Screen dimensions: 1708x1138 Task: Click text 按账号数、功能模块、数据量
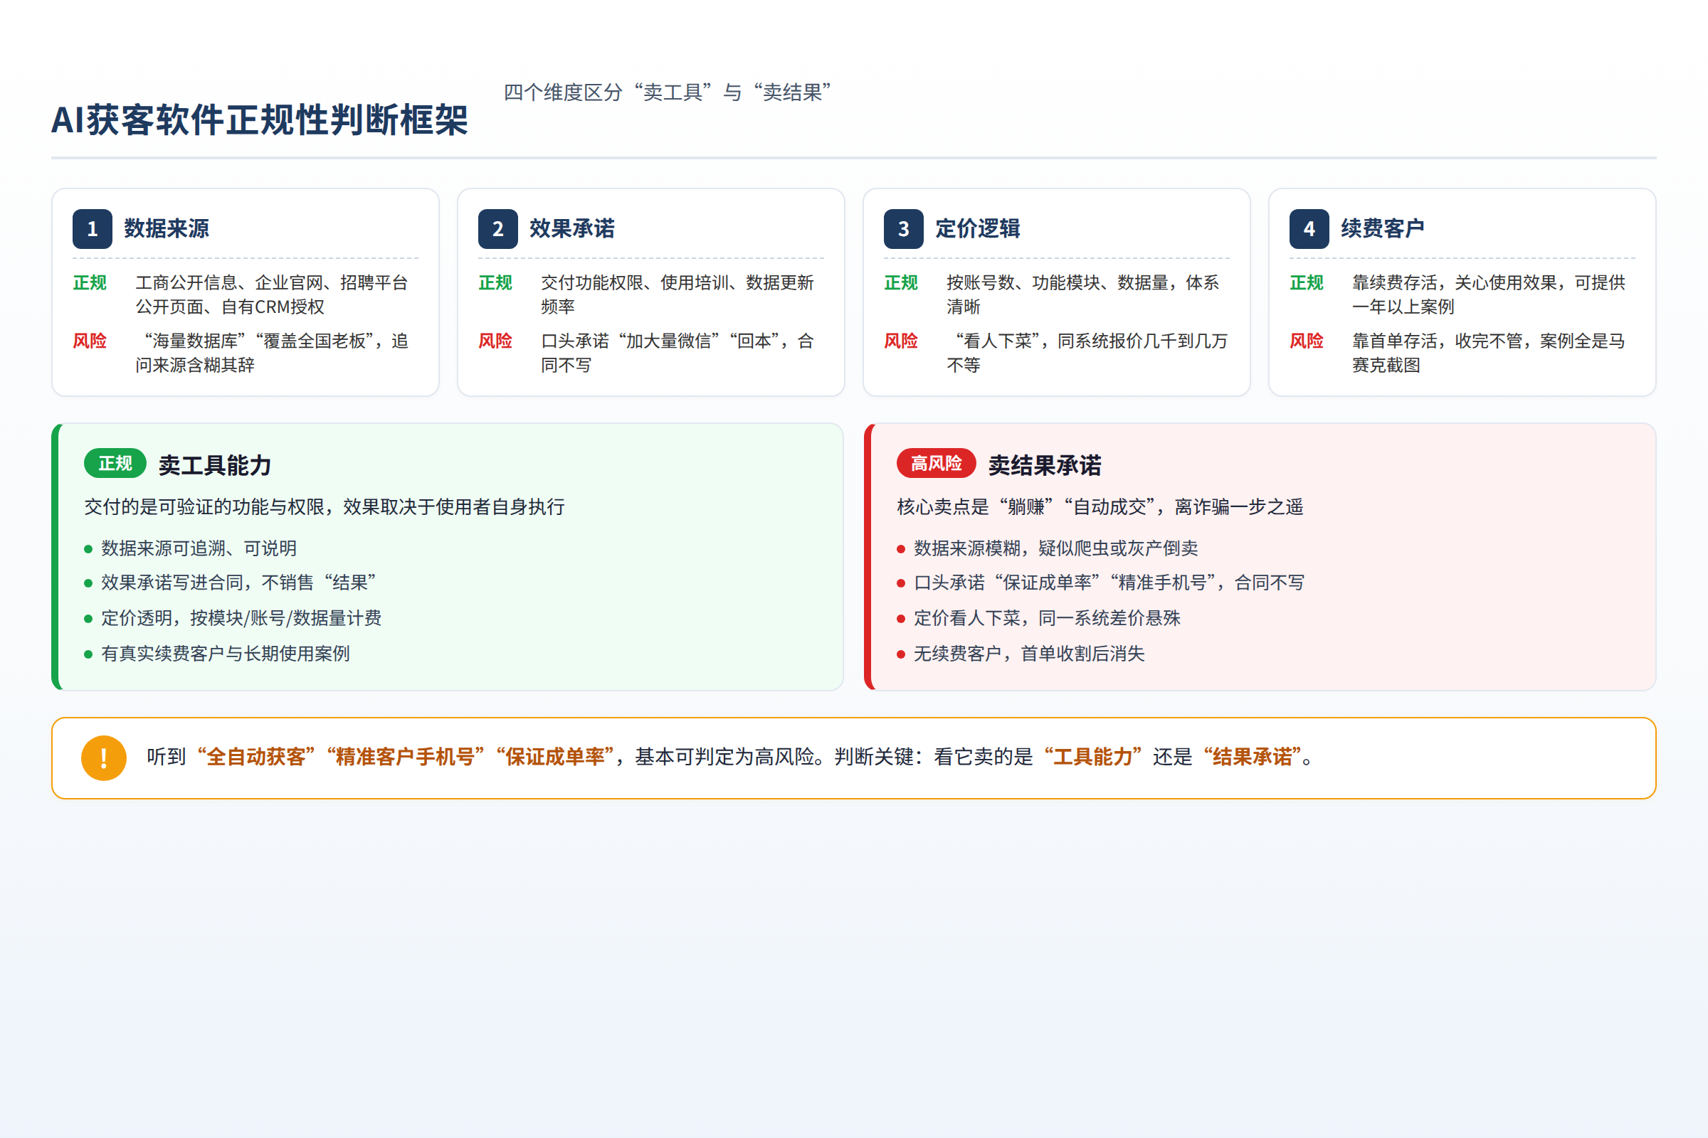pos(1058,282)
